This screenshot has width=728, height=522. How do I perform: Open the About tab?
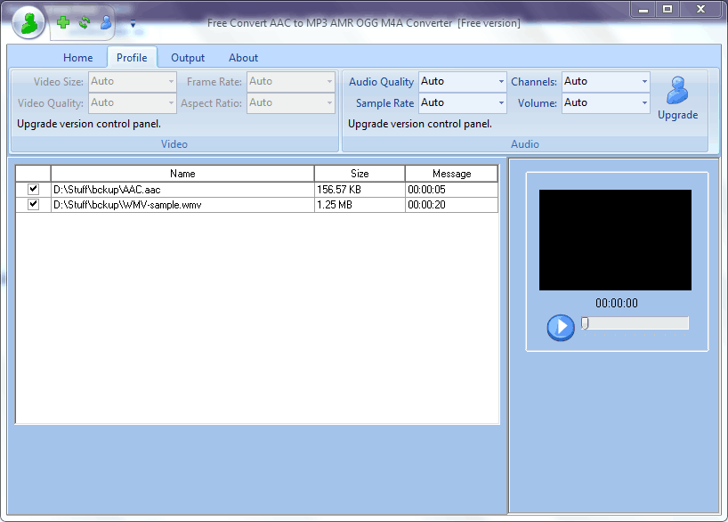[243, 58]
